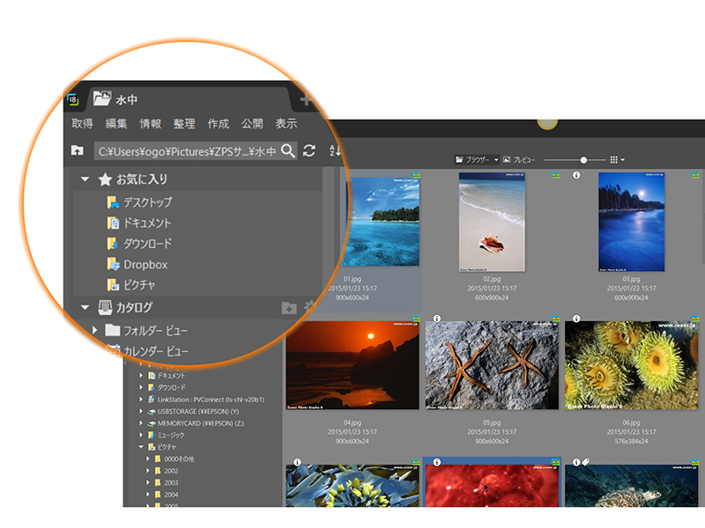Viewport: 705px width, 528px height.
Task: Click the Dropbox folder icon in favorites
Action: 113,264
